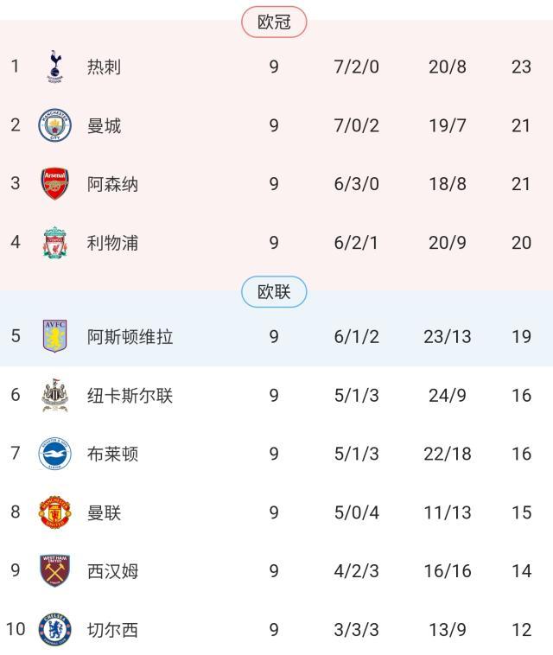Viewport: 553px width, 655px height.
Task: Open team name 切尔西
Action: click(x=112, y=630)
